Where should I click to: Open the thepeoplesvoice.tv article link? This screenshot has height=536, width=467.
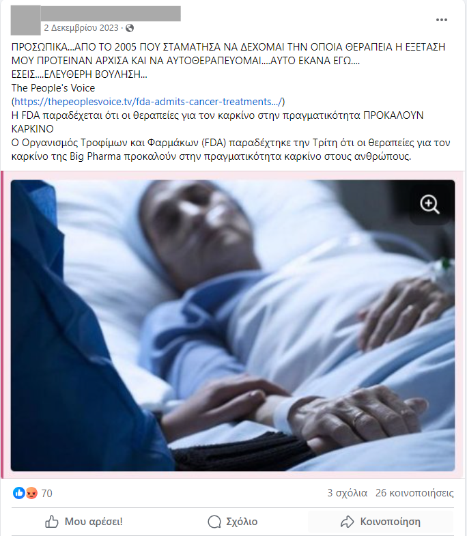pos(148,102)
